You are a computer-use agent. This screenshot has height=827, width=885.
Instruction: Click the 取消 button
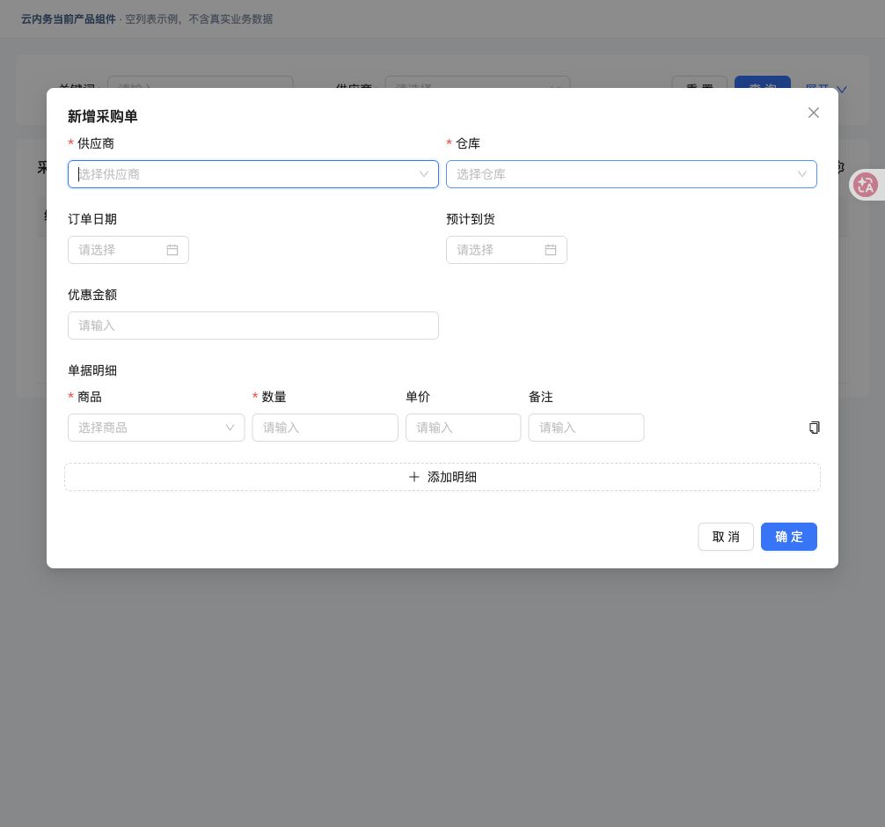[725, 537]
